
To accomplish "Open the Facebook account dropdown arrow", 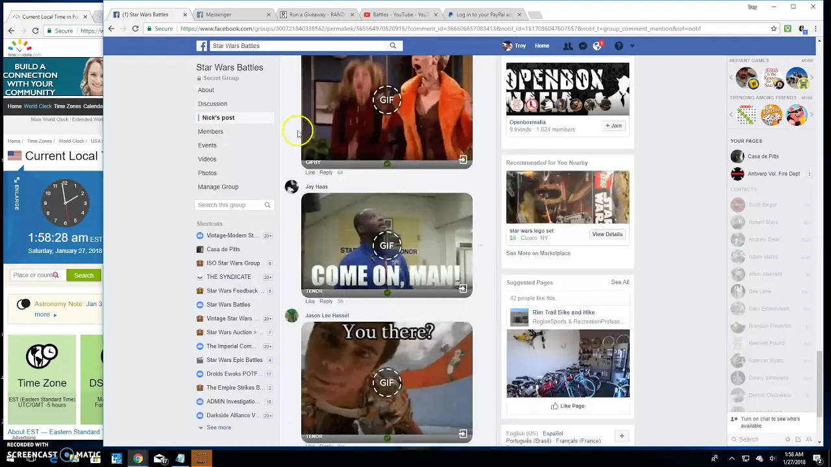I will point(632,46).
